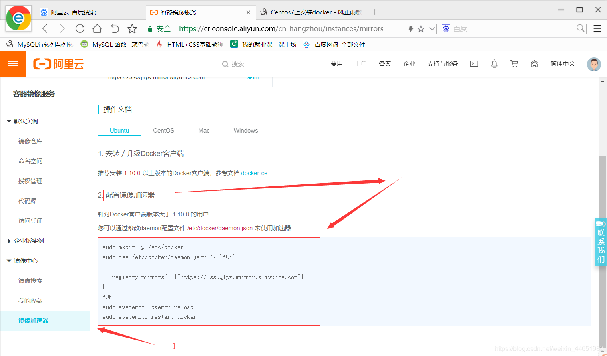Click the Baidu paw search engine icon

point(446,28)
